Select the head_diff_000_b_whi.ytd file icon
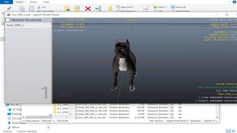The width and height of the screenshot is (237, 133). coord(76,111)
